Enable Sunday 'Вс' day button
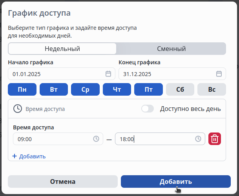 click(212, 89)
